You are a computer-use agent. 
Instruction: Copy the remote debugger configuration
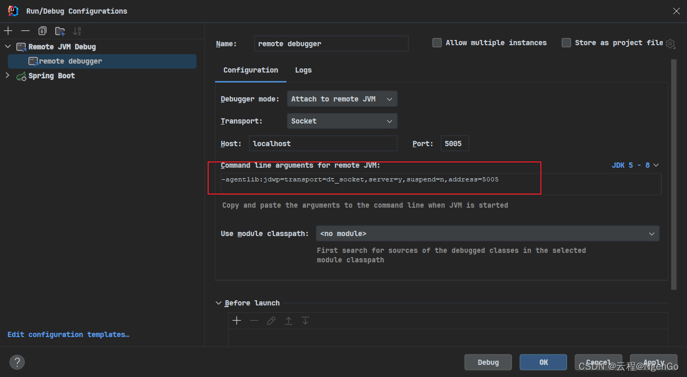pos(42,30)
